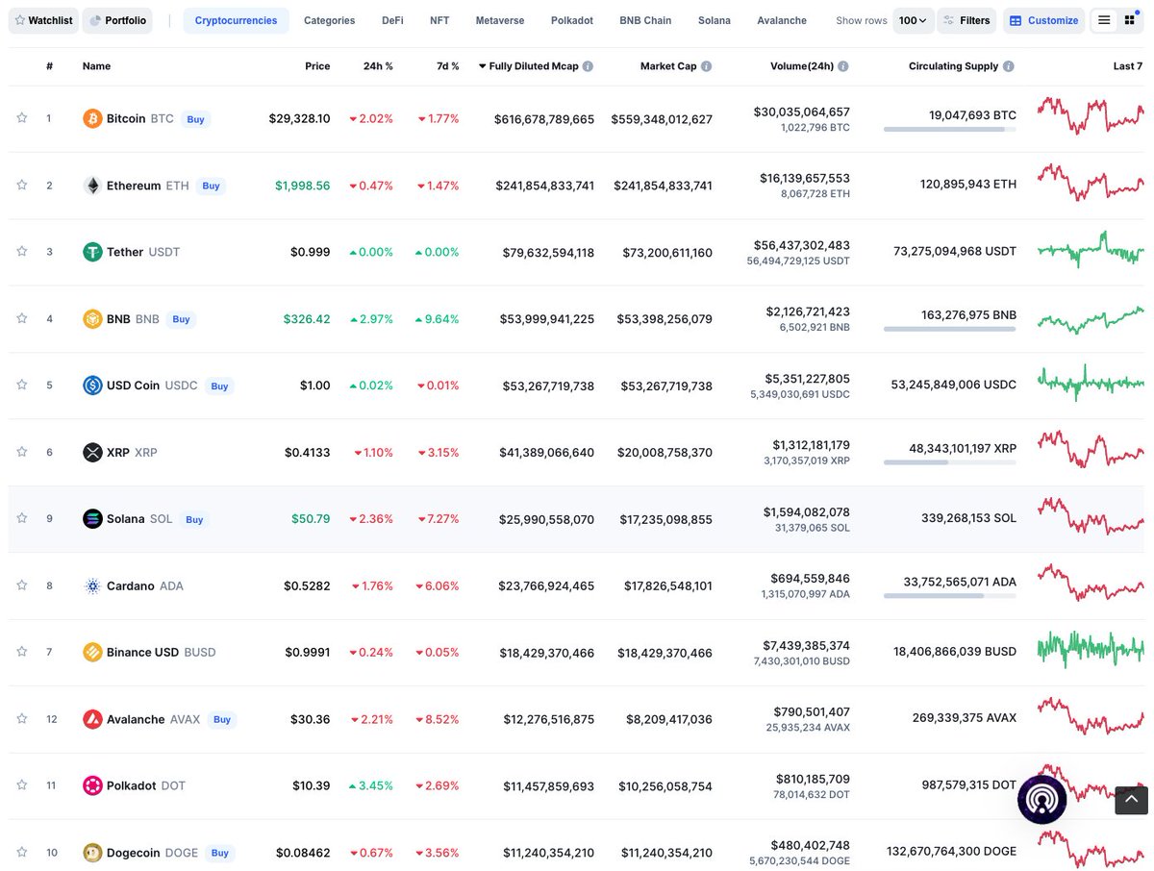
Task: Sort table by # rank column
Action: pyautogui.click(x=49, y=66)
